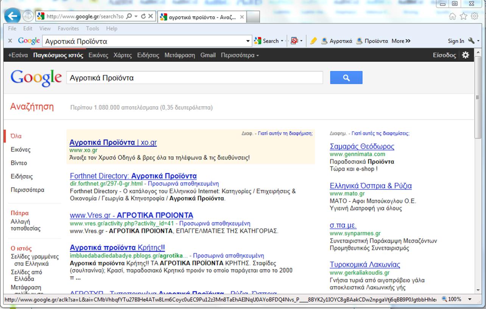Open IE Tools gear icon
This screenshot has height=309, width=486.
tap(474, 16)
